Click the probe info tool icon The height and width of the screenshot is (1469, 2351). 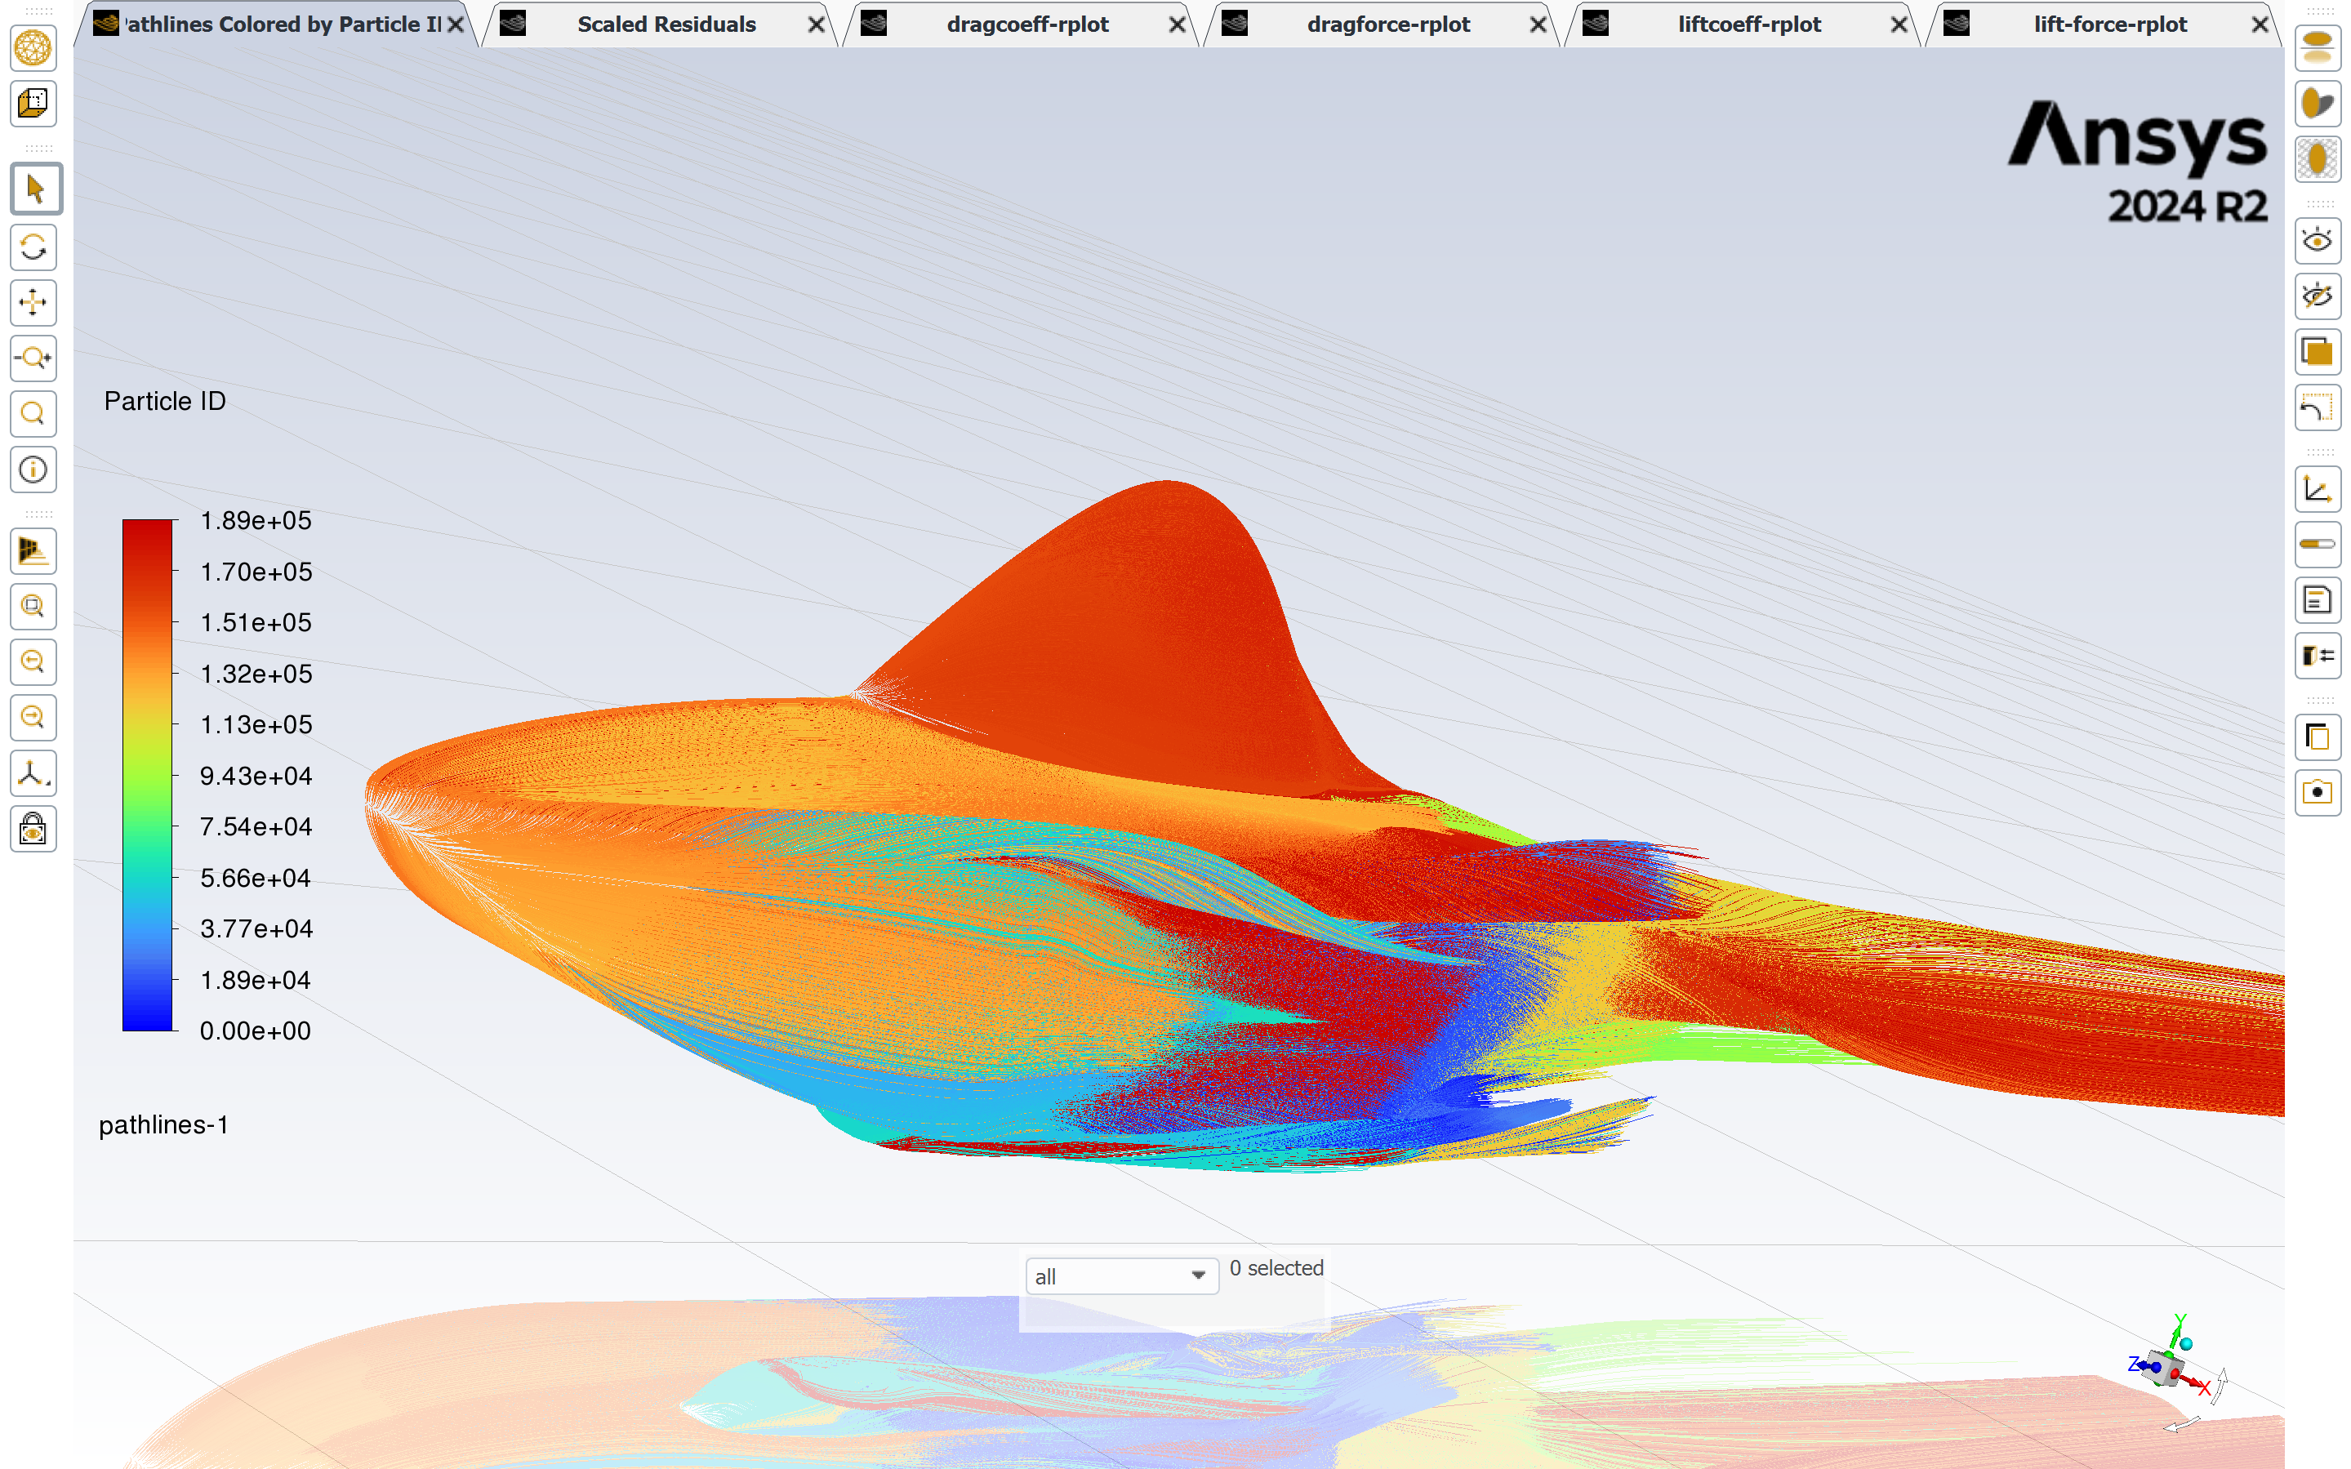33,470
